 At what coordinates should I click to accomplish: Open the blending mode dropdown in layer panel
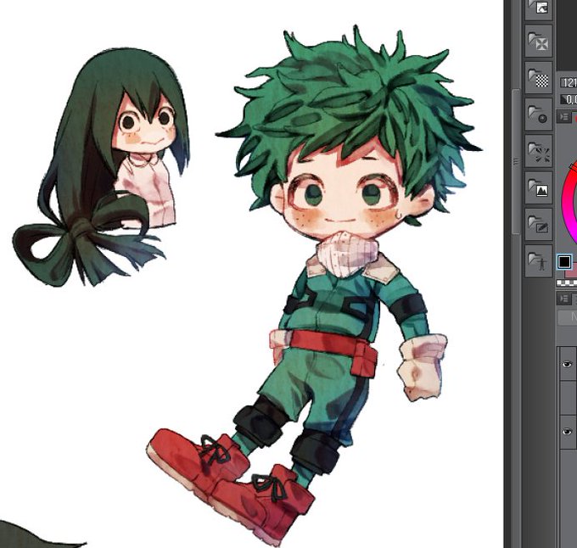tap(568, 317)
